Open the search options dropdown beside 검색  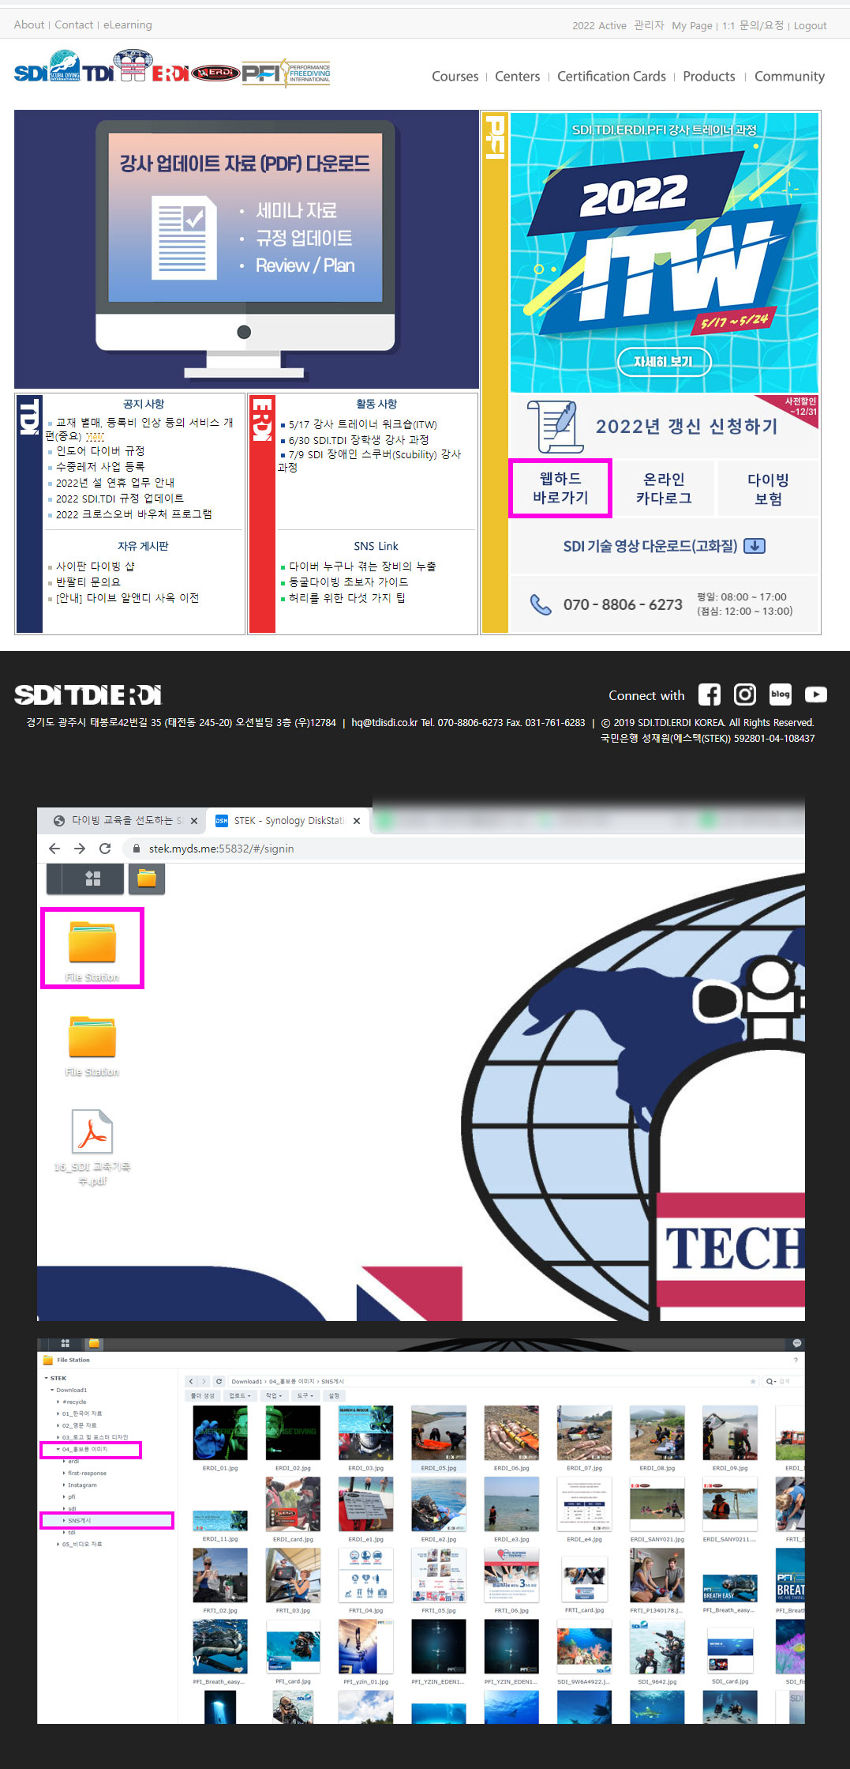tap(772, 1381)
